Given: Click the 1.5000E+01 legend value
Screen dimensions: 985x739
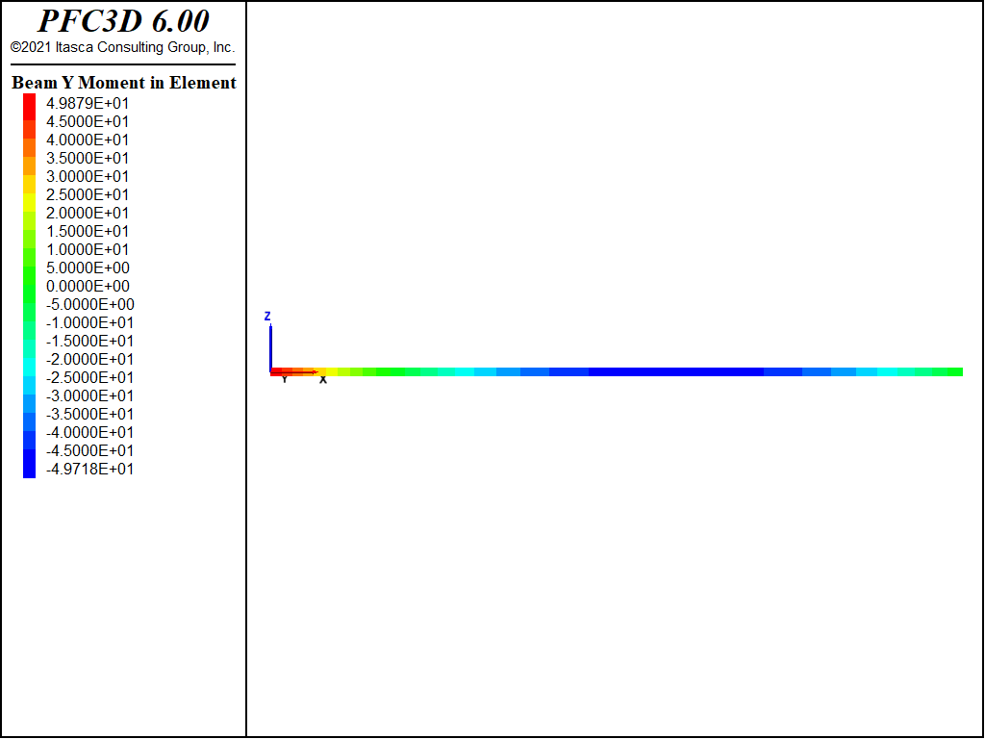Looking at the screenshot, I should 88,231.
